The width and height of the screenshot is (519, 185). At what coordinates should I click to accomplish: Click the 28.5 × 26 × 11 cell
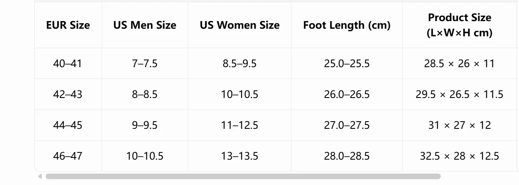coord(459,64)
